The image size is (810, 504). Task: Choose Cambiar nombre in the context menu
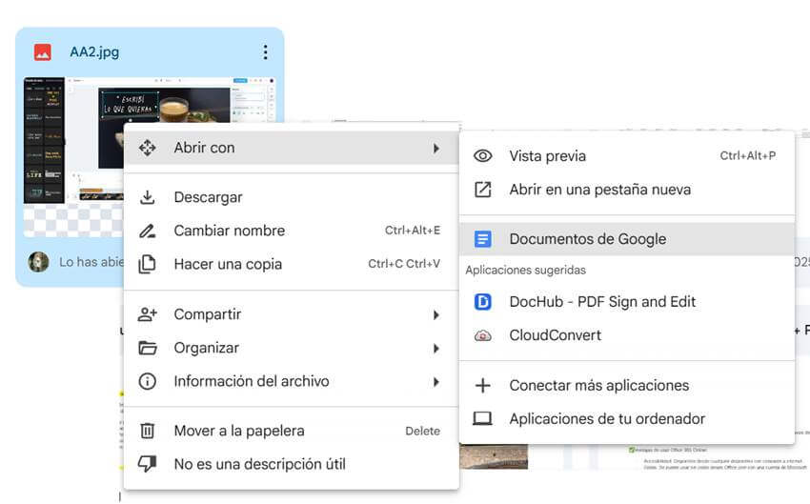tap(292, 231)
